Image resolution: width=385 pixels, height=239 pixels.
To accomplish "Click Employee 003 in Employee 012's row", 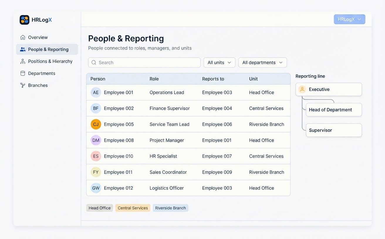I will [x=217, y=188].
